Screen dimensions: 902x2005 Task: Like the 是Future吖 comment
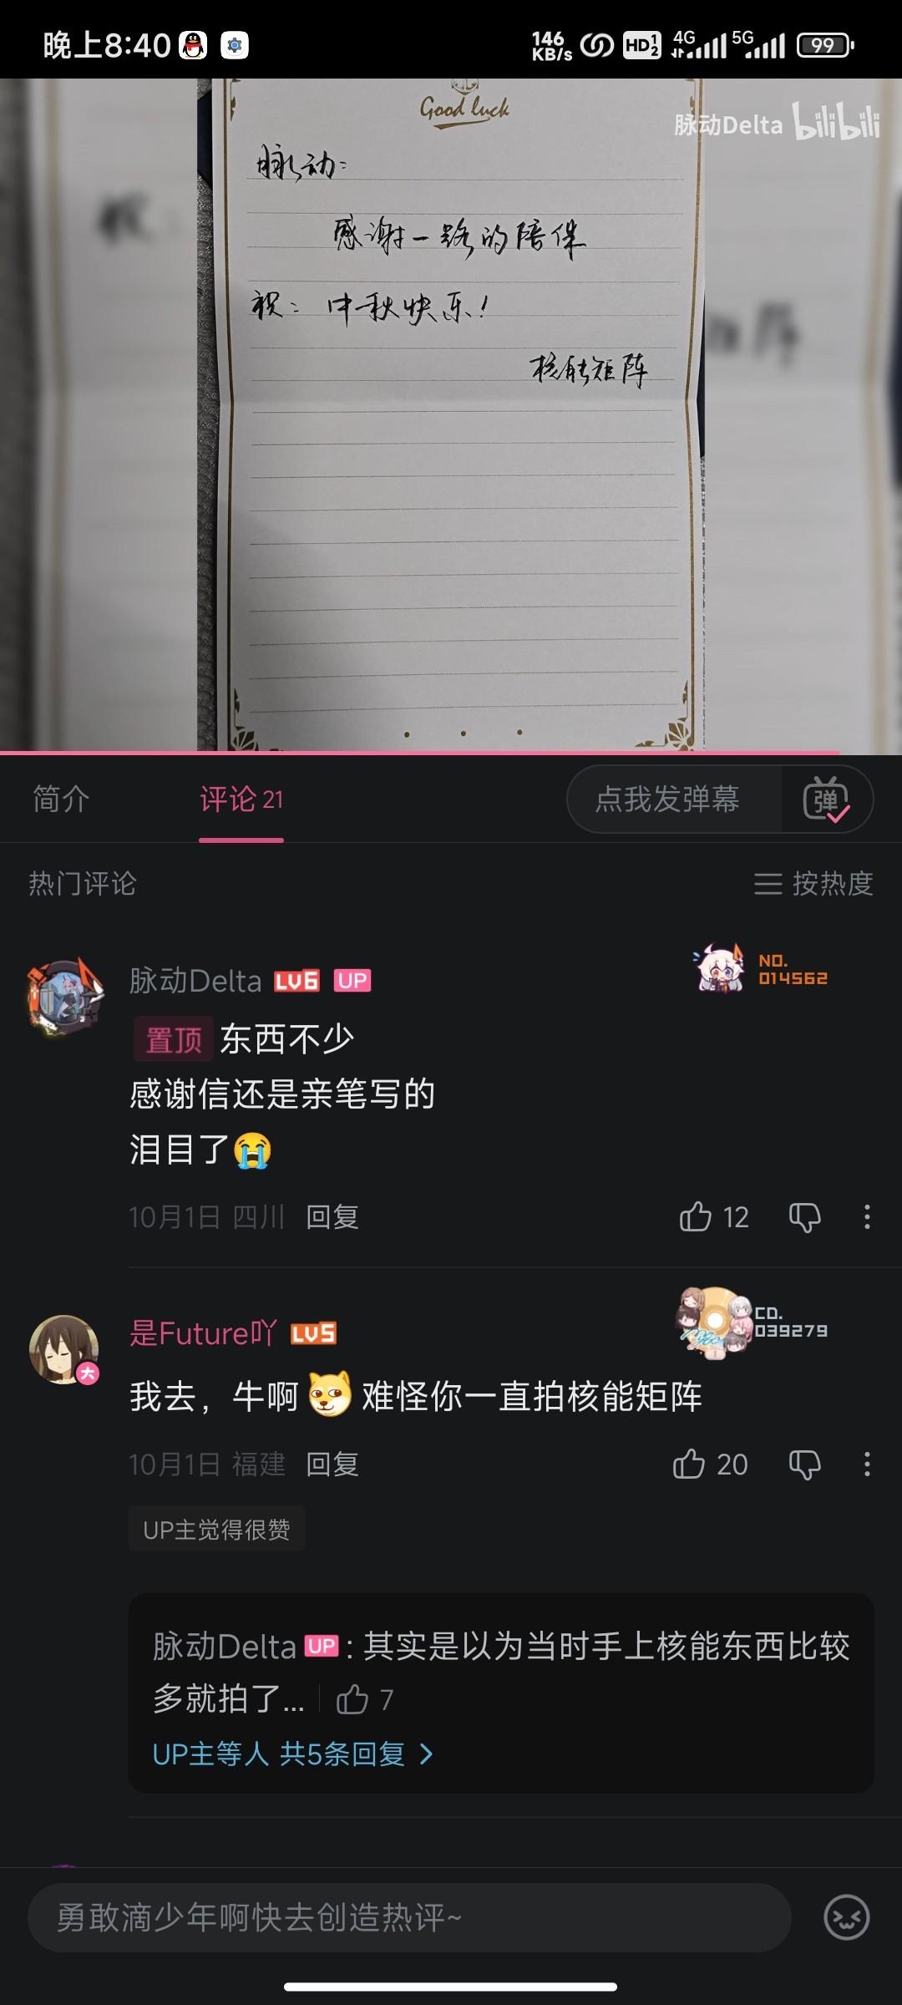(x=689, y=1464)
